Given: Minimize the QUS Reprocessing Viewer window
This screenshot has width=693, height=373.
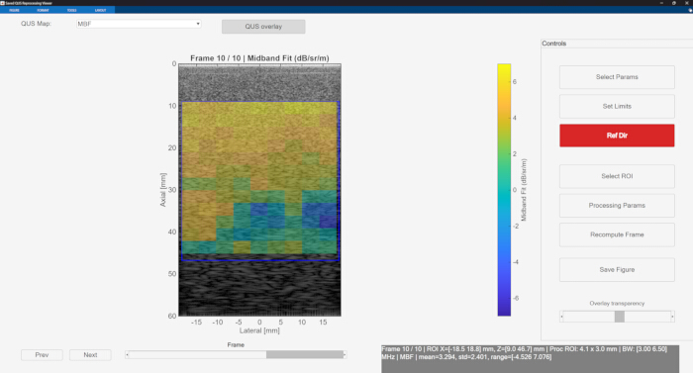Looking at the screenshot, I should [x=661, y=3].
